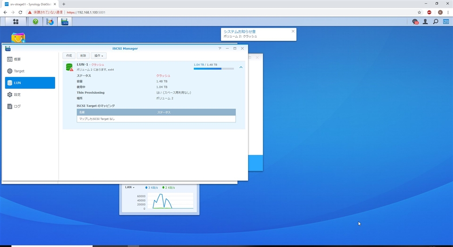The height and width of the screenshot is (247, 453).
Task: Click the mapping table ステータス column header
Action: (164, 112)
